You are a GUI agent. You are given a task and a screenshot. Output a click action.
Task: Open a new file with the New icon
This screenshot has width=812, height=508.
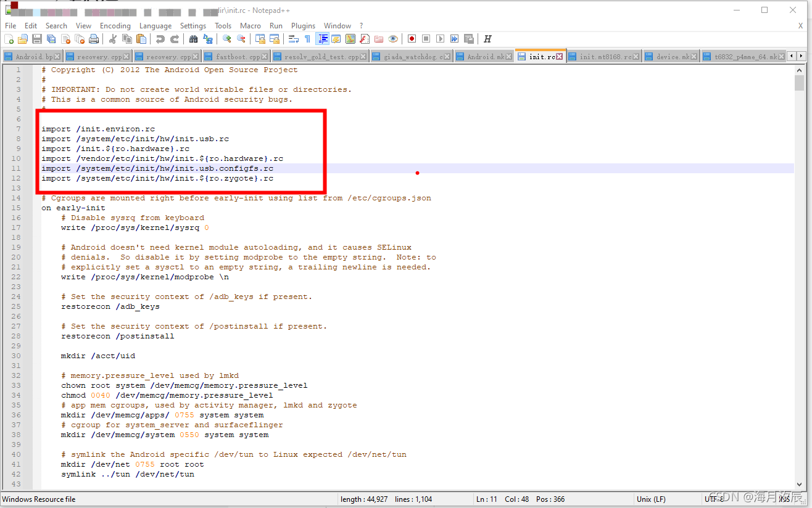(x=10, y=38)
